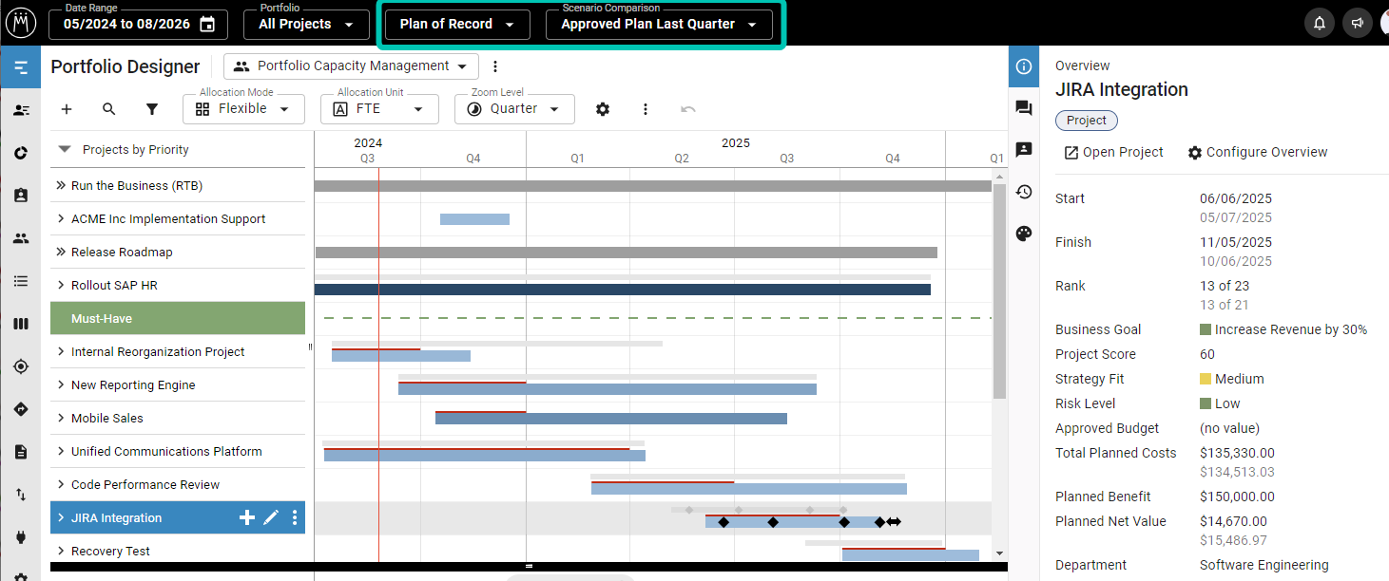
Task: Expand the Recovery Test row
Action: tap(62, 551)
